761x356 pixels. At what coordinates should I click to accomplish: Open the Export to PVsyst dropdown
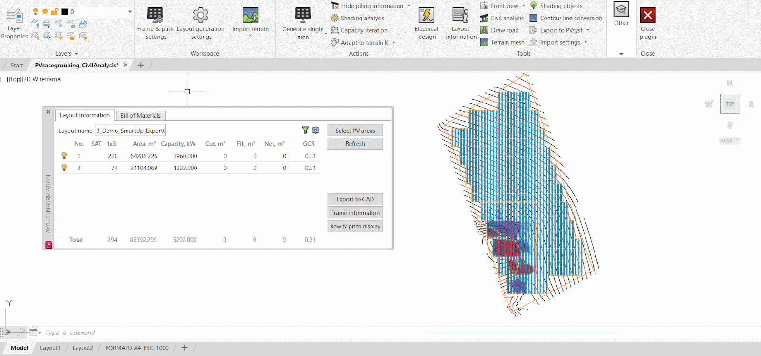(x=588, y=30)
